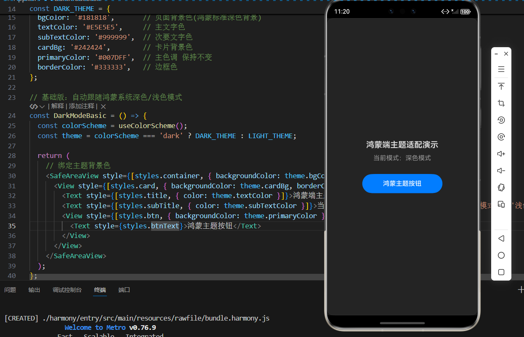This screenshot has height=337, width=524.
Task: Click the emulator always-on-top pin icon
Action: pyautogui.click(x=501, y=86)
